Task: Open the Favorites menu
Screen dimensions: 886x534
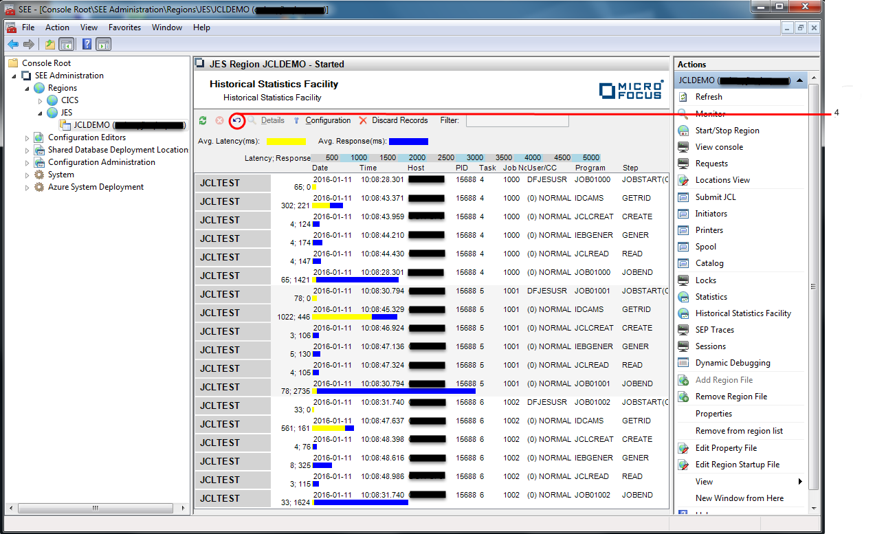Action: tap(124, 27)
